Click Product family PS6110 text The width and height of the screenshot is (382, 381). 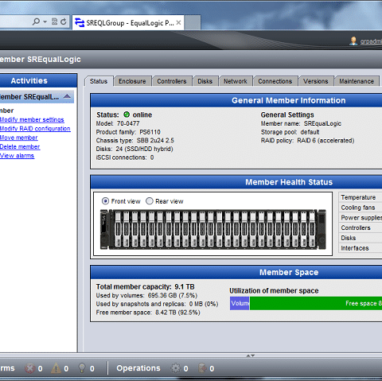[x=128, y=132]
